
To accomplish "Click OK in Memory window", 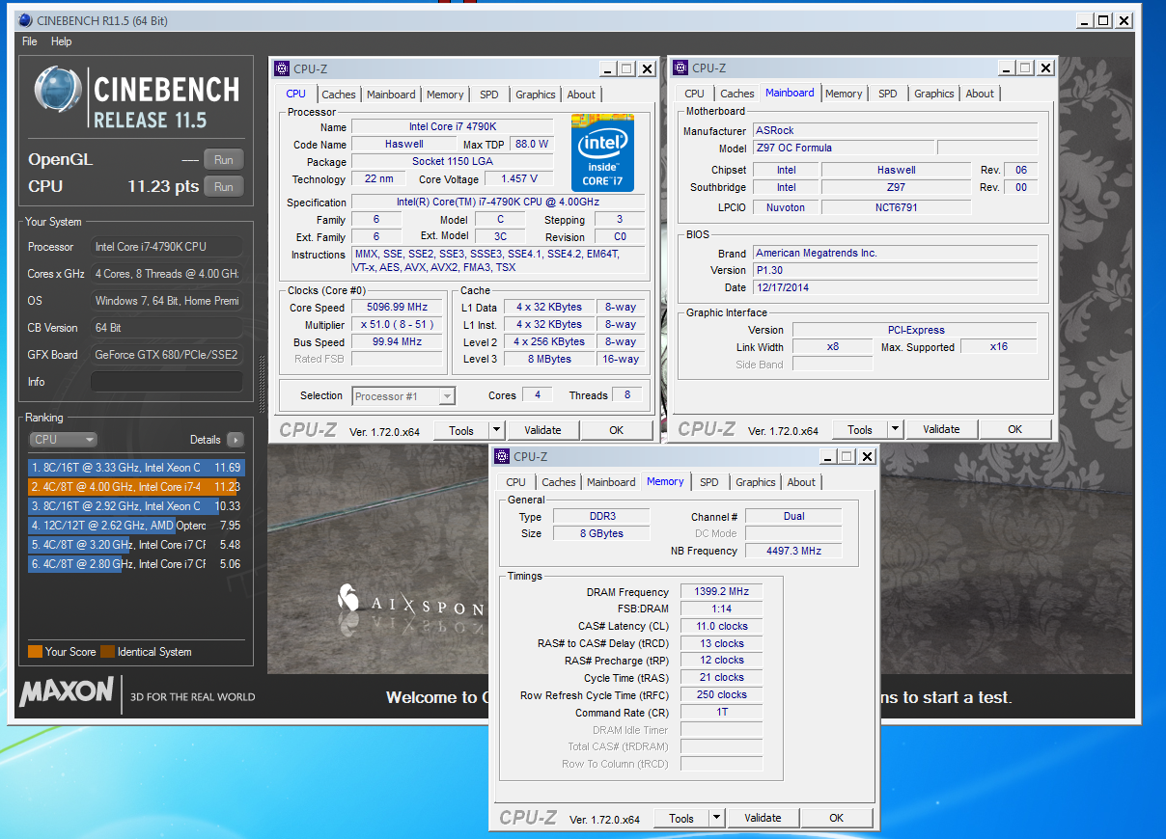I will point(837,818).
